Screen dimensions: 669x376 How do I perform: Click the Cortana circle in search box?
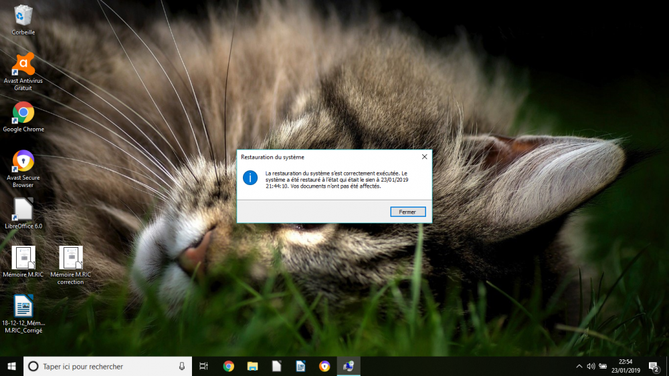click(x=33, y=366)
